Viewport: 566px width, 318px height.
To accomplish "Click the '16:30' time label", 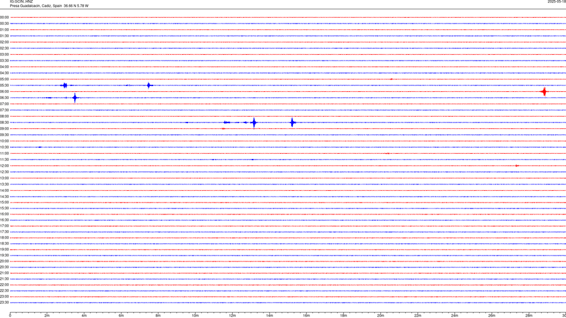I will (x=4, y=220).
